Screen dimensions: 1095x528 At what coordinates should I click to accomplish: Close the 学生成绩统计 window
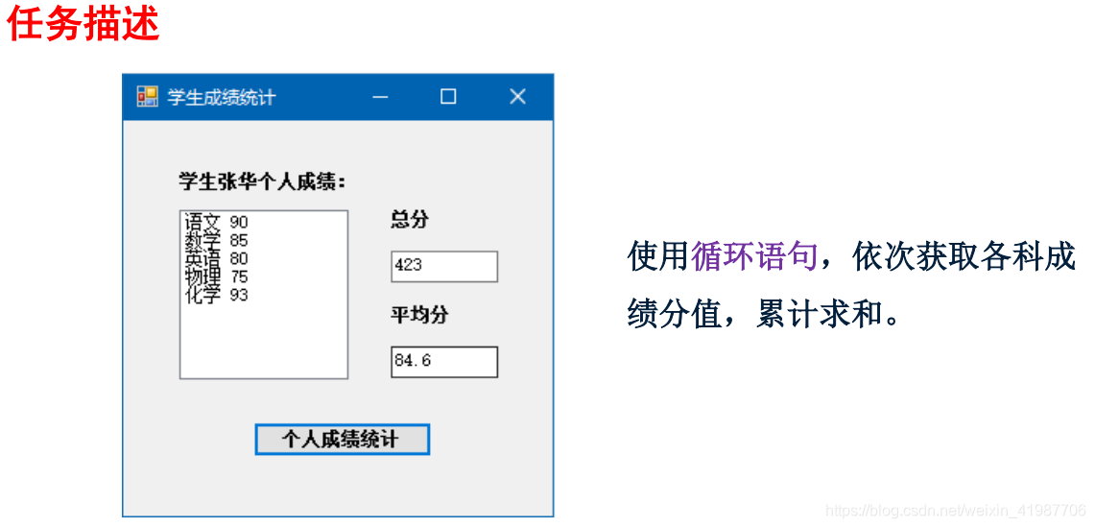pyautogui.click(x=517, y=97)
